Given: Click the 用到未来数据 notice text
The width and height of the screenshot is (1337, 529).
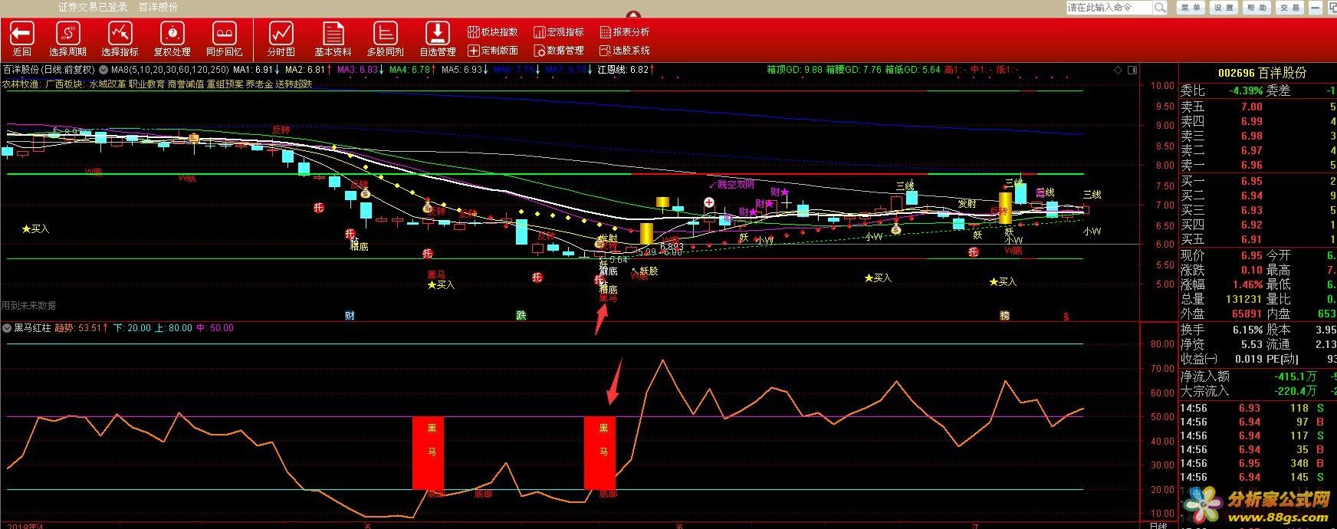Looking at the screenshot, I should click(28, 306).
